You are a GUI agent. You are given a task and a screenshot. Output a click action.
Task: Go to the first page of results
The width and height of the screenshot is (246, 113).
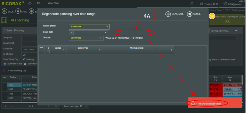pyautogui.click(x=5, y=106)
